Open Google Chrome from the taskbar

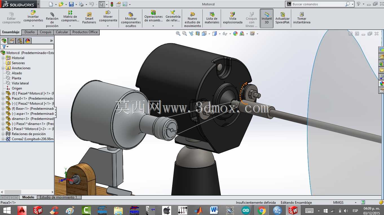click(x=262, y=210)
